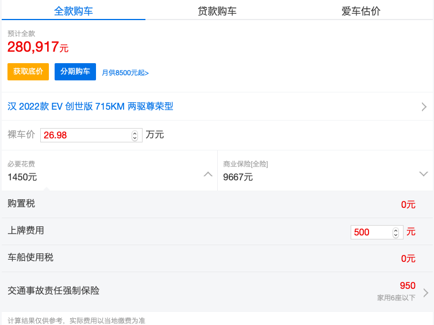This screenshot has height=325, width=434.
Task: Click the 0元 value in the 购置税 row
Action: [408, 204]
